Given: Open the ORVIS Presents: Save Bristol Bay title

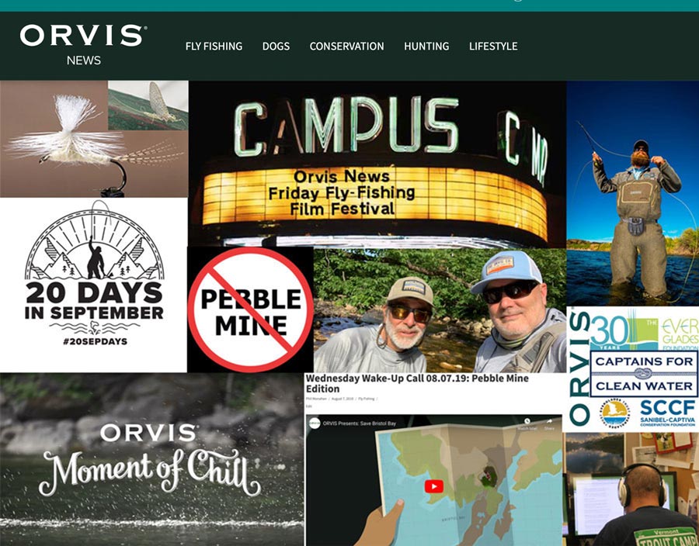Looking at the screenshot, I should [360, 423].
